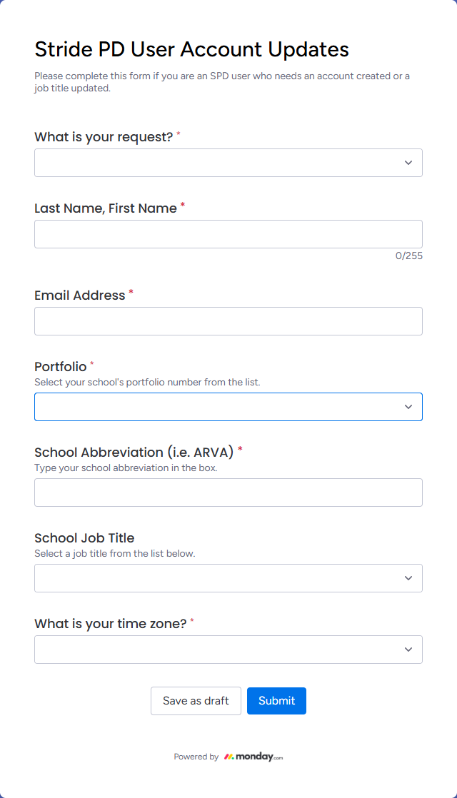Select the School Abbreviation input box
Viewport: 457px width, 798px height.
click(x=228, y=493)
